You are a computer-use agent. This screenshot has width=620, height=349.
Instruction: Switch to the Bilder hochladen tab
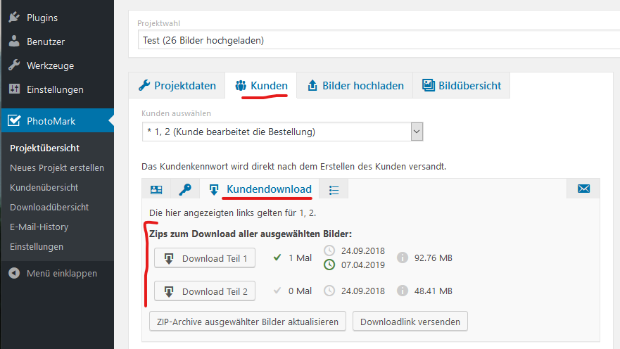click(355, 86)
